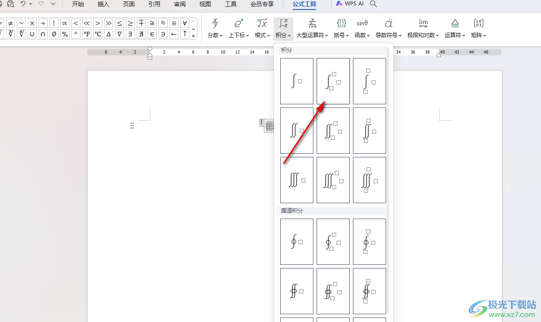Screen dimensions: 541x322
Task: Click the paragraph drag handle in margin
Action: tap(132, 126)
